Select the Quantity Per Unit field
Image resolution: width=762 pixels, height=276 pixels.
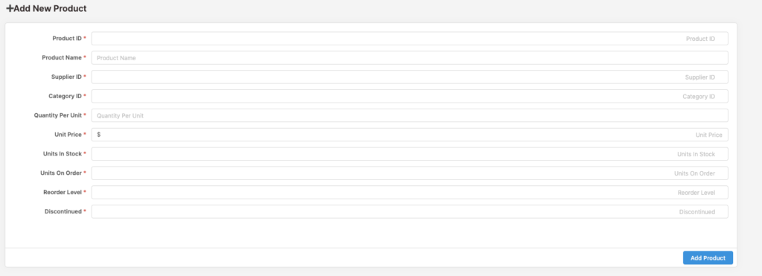[x=410, y=115]
